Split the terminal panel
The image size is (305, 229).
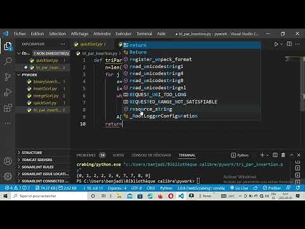point(275,155)
